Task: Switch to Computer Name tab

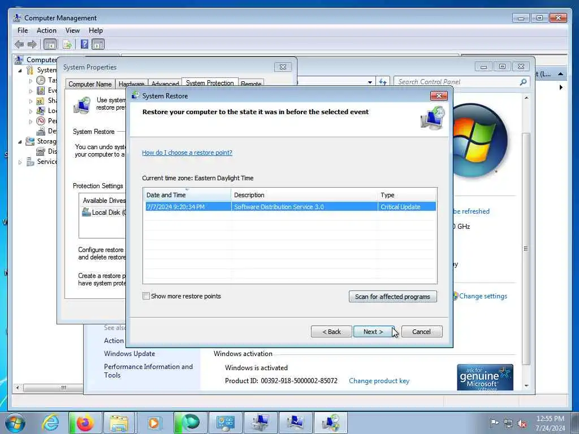Action: click(90, 84)
